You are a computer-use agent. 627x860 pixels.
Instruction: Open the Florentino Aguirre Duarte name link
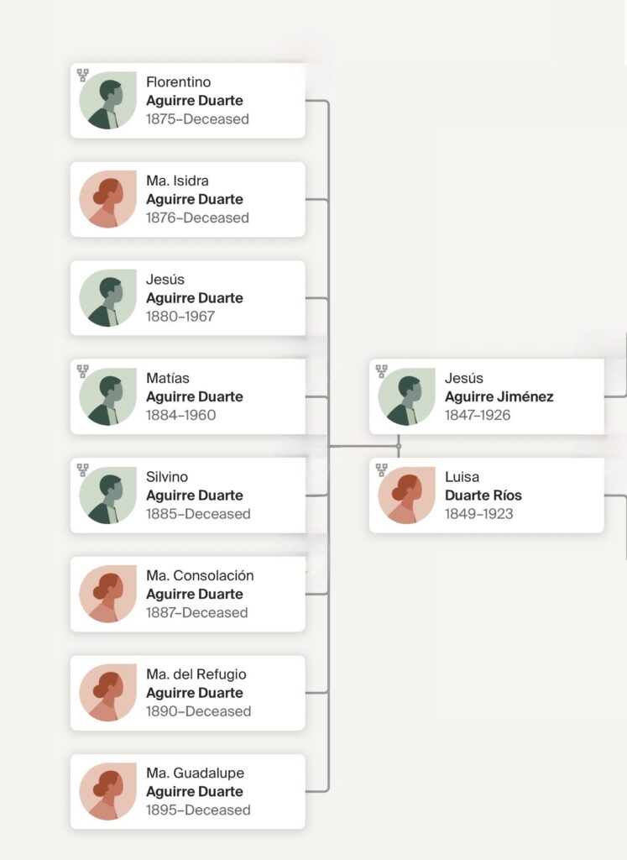click(194, 101)
